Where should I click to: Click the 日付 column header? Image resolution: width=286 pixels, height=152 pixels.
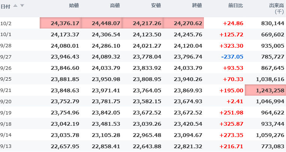(x=5, y=6)
